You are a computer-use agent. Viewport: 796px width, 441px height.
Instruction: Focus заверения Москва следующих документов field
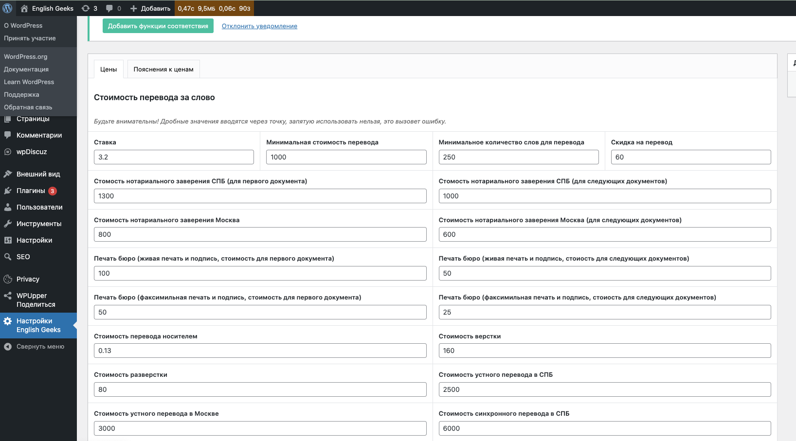pyautogui.click(x=605, y=234)
